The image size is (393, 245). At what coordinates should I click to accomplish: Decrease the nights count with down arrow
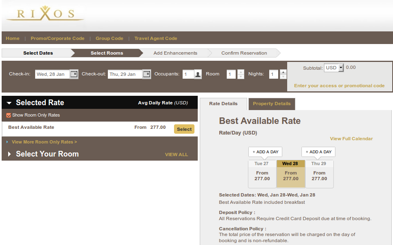283,77
